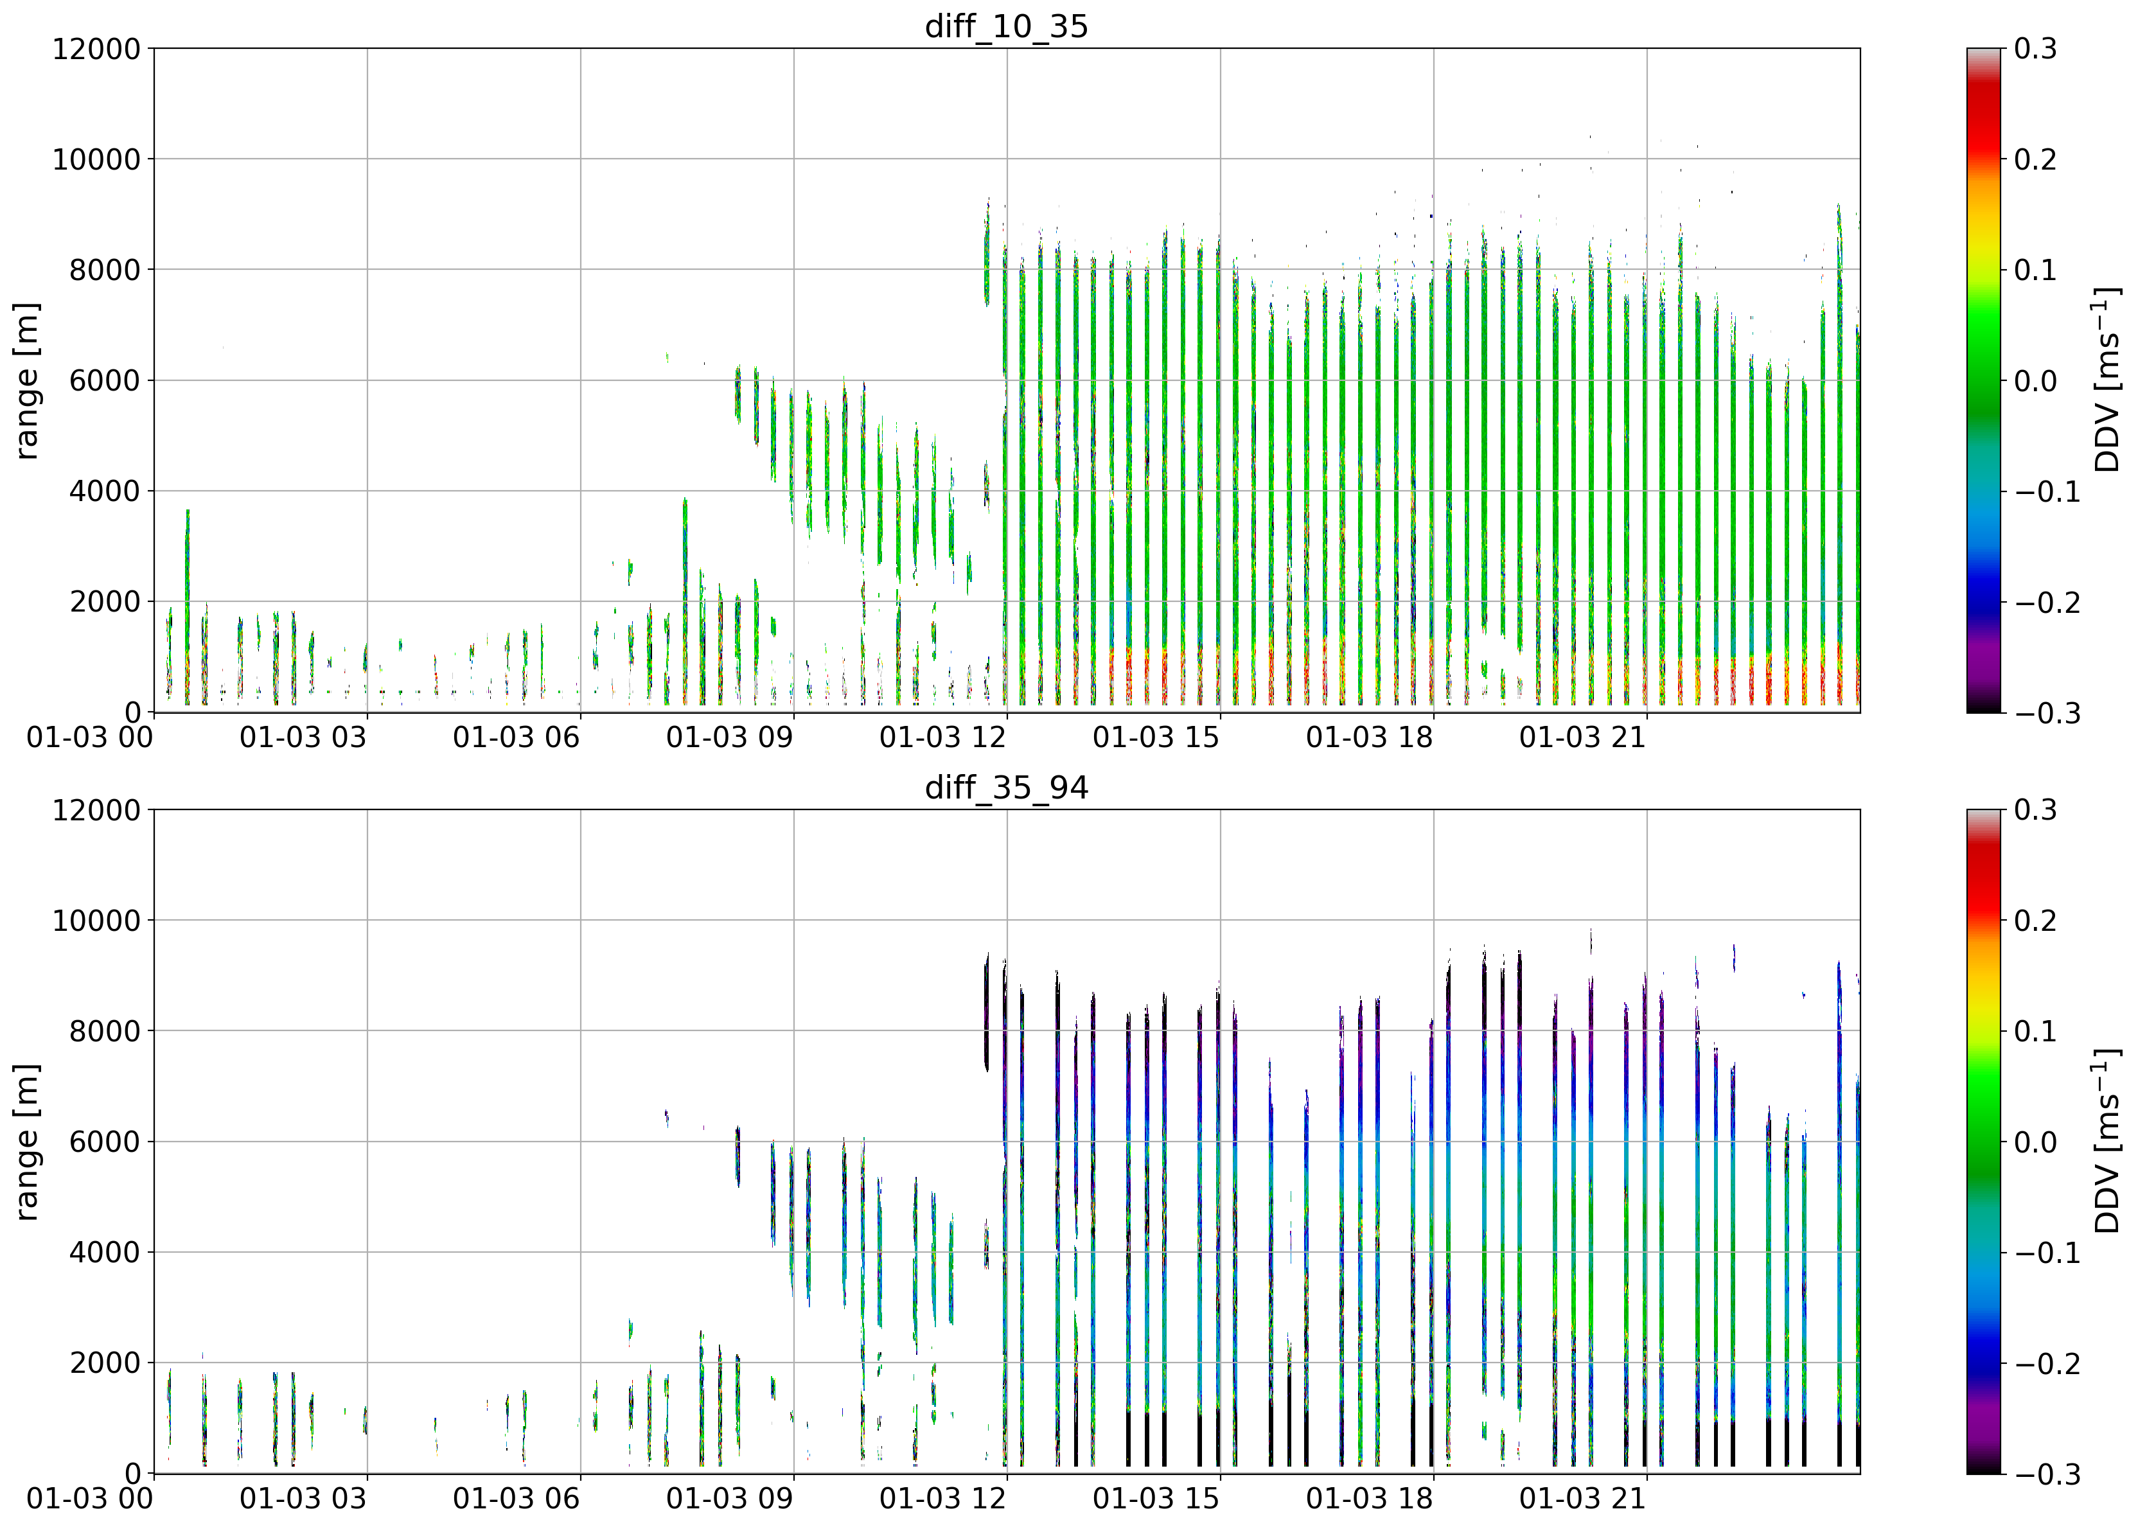The height and width of the screenshot is (1527, 2138).
Task: Select the top plot's range [m] axis label
Action: (27, 381)
